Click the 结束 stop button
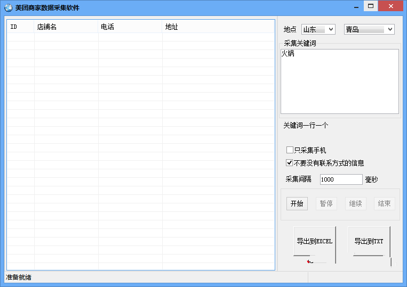This screenshot has width=407, height=287. (385, 203)
